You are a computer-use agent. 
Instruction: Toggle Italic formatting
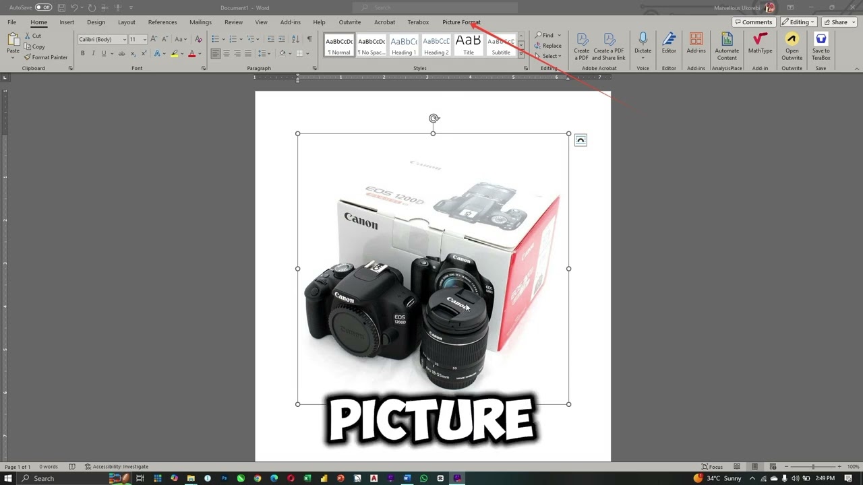(x=93, y=53)
